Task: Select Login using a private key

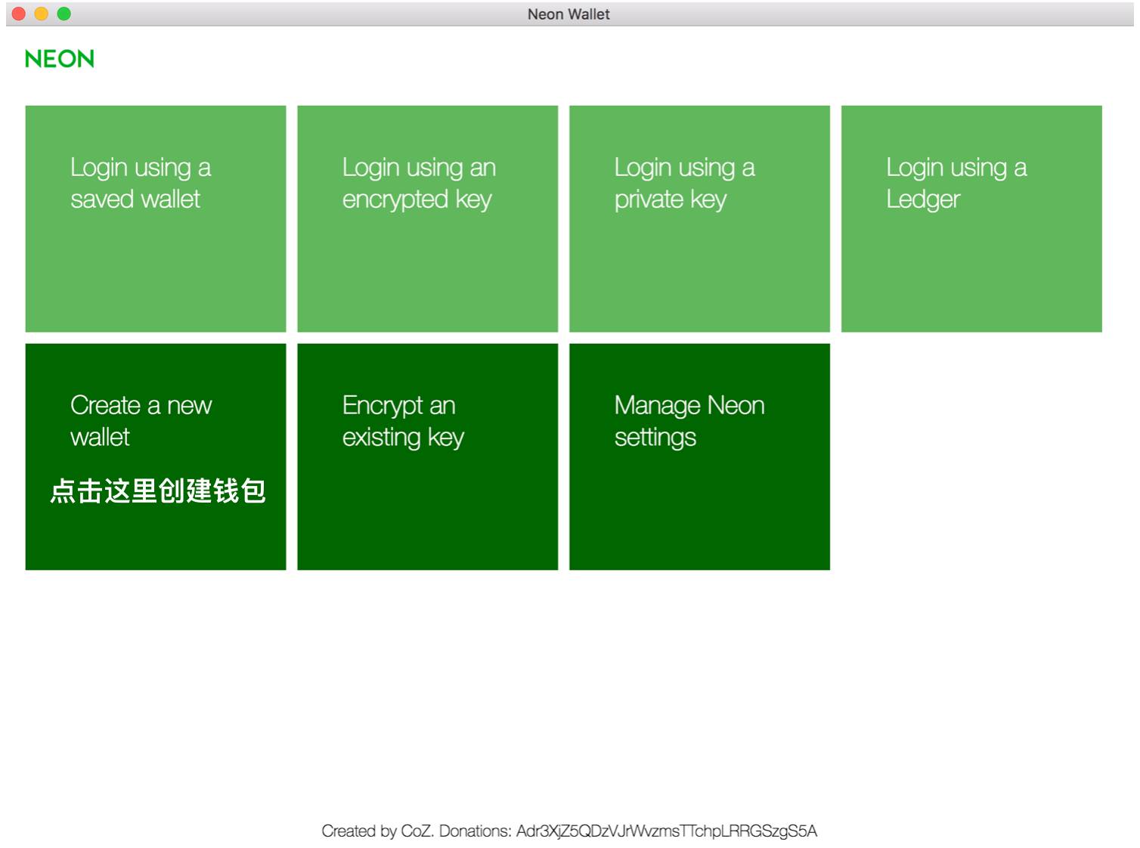Action: click(699, 218)
